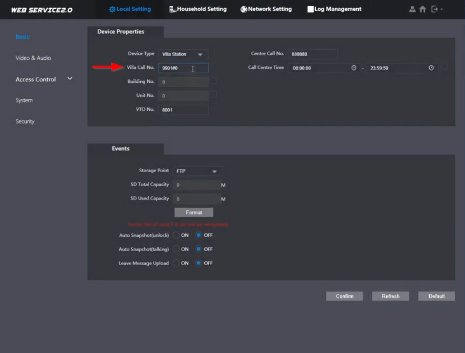
Task: Click clock icon in Call Centre start time
Action: pyautogui.click(x=354, y=68)
